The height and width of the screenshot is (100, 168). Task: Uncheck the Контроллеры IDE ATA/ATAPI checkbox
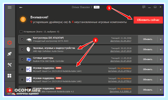coord(22,39)
